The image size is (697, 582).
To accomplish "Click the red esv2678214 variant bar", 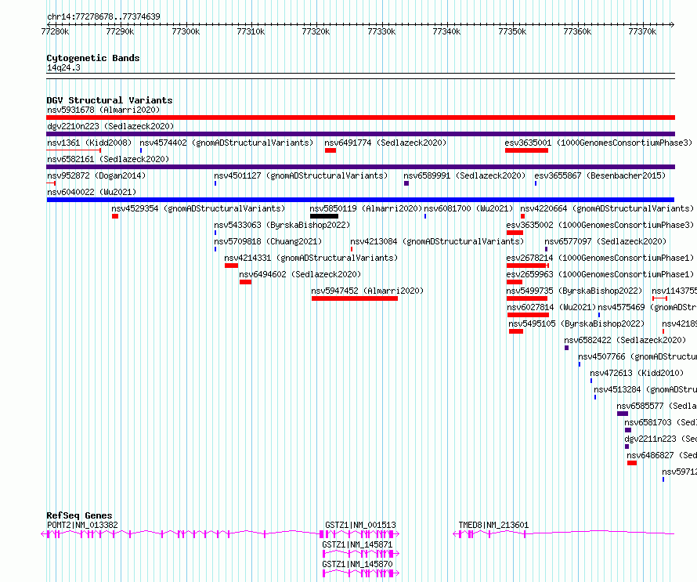I will [526, 266].
